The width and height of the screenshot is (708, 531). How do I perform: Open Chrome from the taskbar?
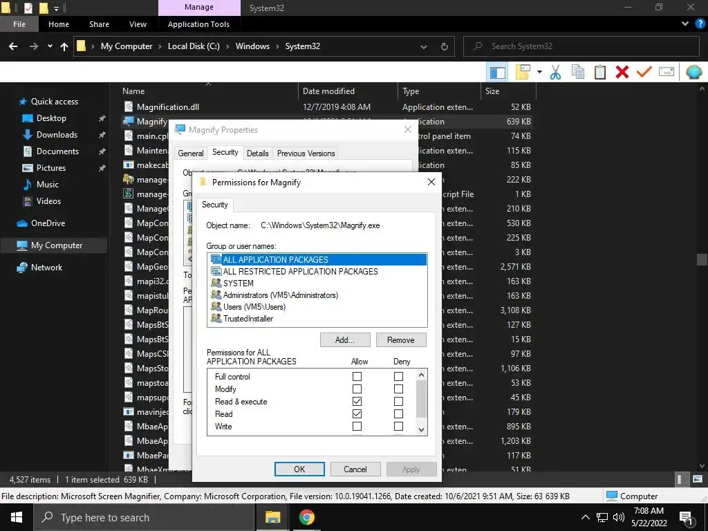(306, 517)
